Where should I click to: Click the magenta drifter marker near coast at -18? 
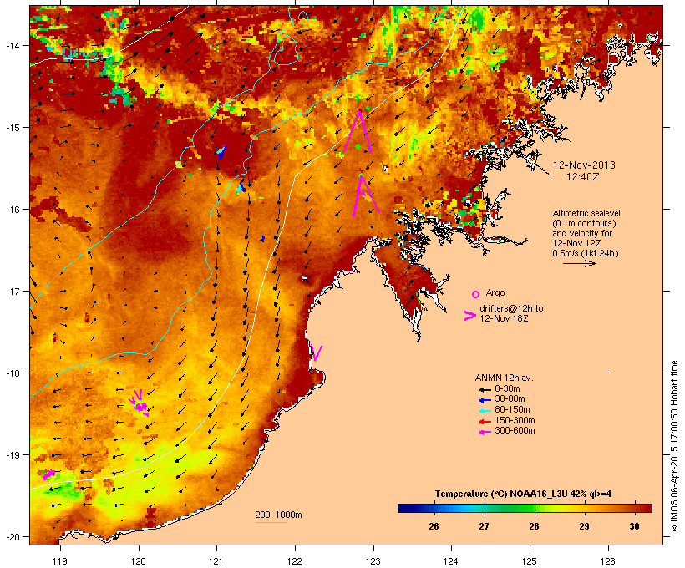tap(317, 353)
